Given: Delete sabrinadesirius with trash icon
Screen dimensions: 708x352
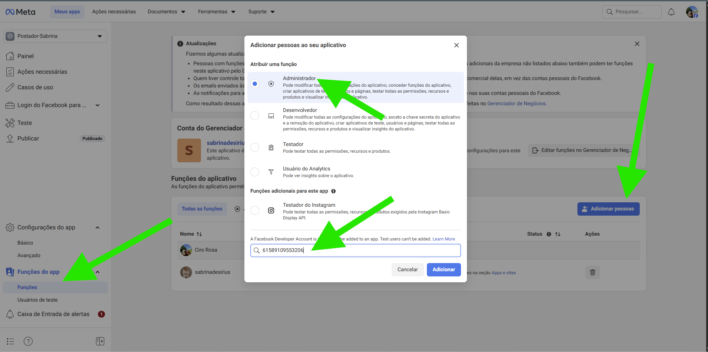Looking at the screenshot, I should pos(593,272).
